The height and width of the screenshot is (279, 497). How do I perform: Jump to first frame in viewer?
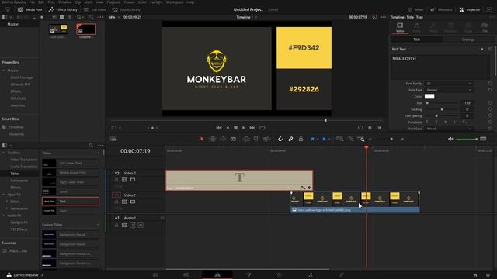[x=219, y=127]
